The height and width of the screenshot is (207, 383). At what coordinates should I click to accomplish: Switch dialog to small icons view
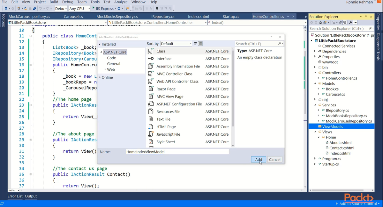pos(195,44)
